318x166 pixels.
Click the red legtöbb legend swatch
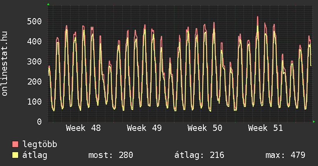(15, 144)
